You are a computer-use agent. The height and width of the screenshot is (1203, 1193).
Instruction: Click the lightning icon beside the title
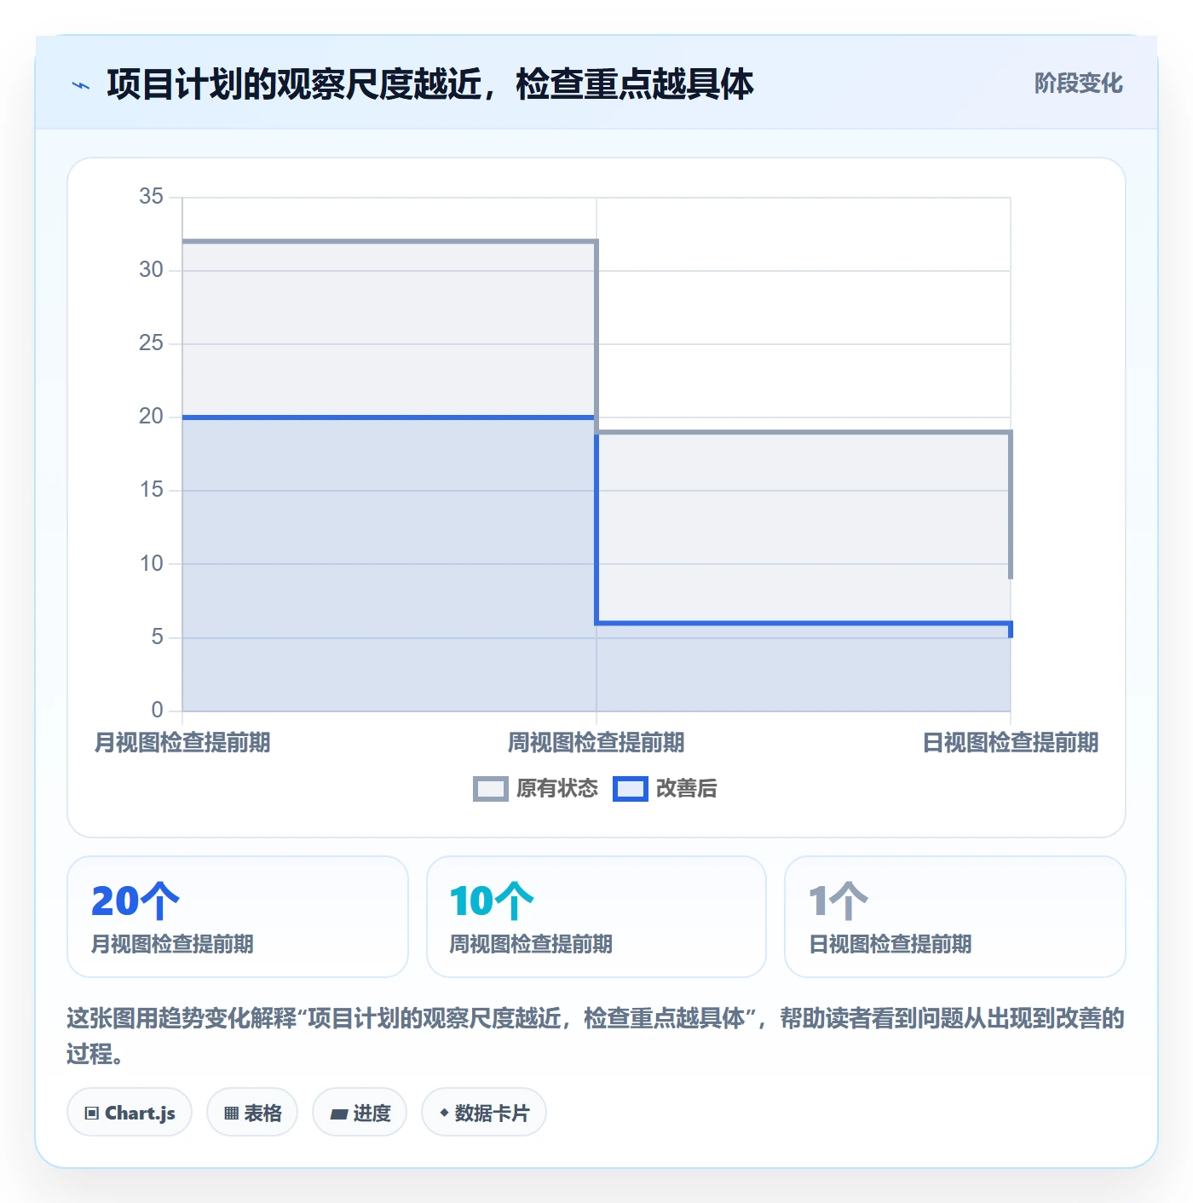pos(81,85)
